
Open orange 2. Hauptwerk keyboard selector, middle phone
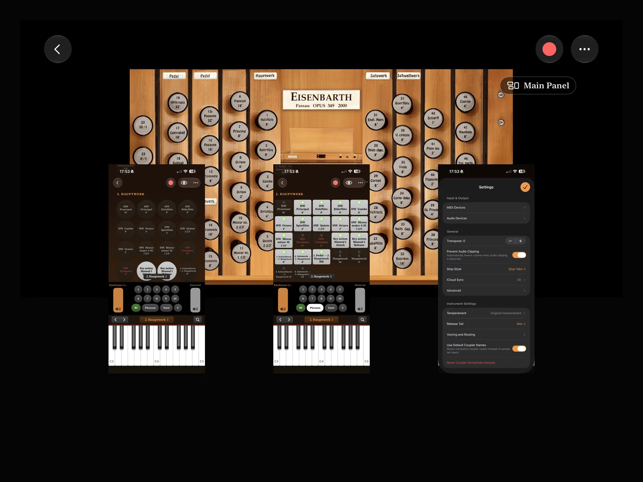pyautogui.click(x=321, y=320)
